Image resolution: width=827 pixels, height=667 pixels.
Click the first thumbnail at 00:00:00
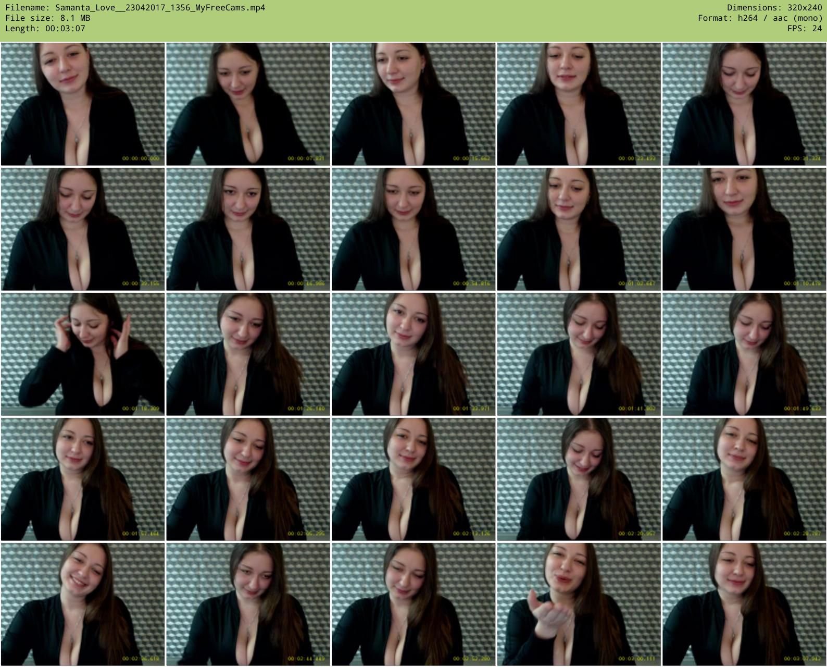(83, 104)
